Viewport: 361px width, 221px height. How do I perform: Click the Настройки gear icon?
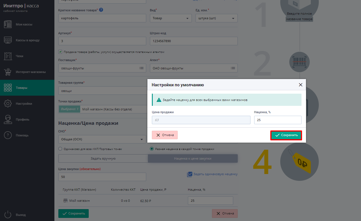pyautogui.click(x=8, y=104)
